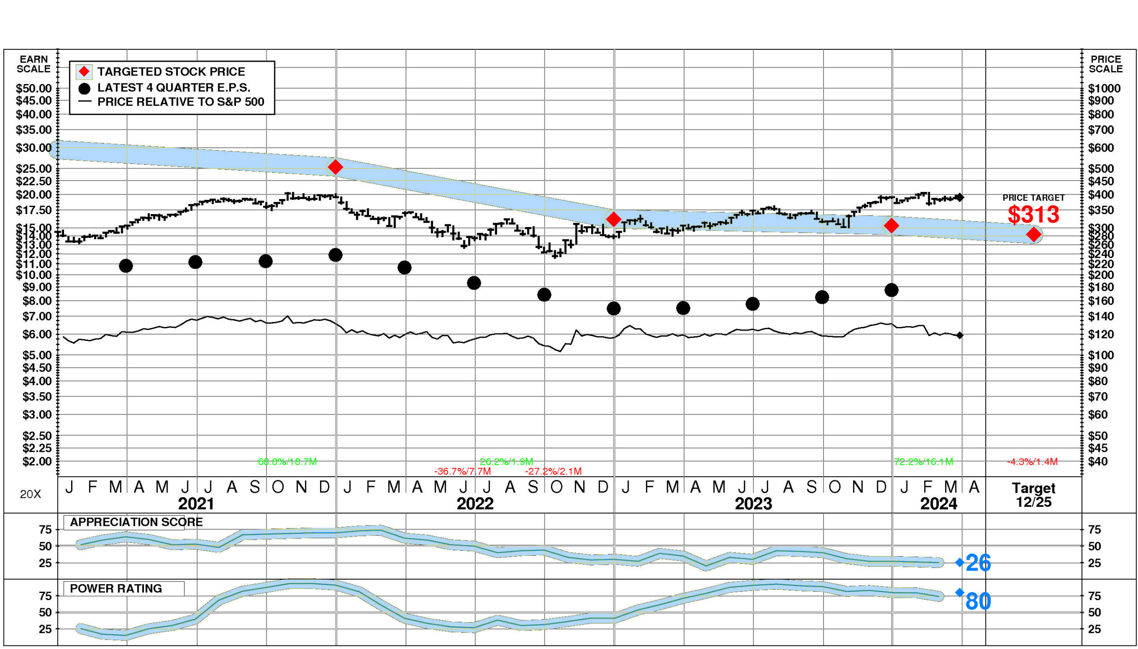Click the first E.P.S. dot near March 2021
Image resolution: width=1138 pixels, height=649 pixels.
(126, 266)
